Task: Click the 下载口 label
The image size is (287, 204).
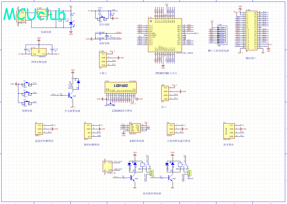Action: click(103, 73)
